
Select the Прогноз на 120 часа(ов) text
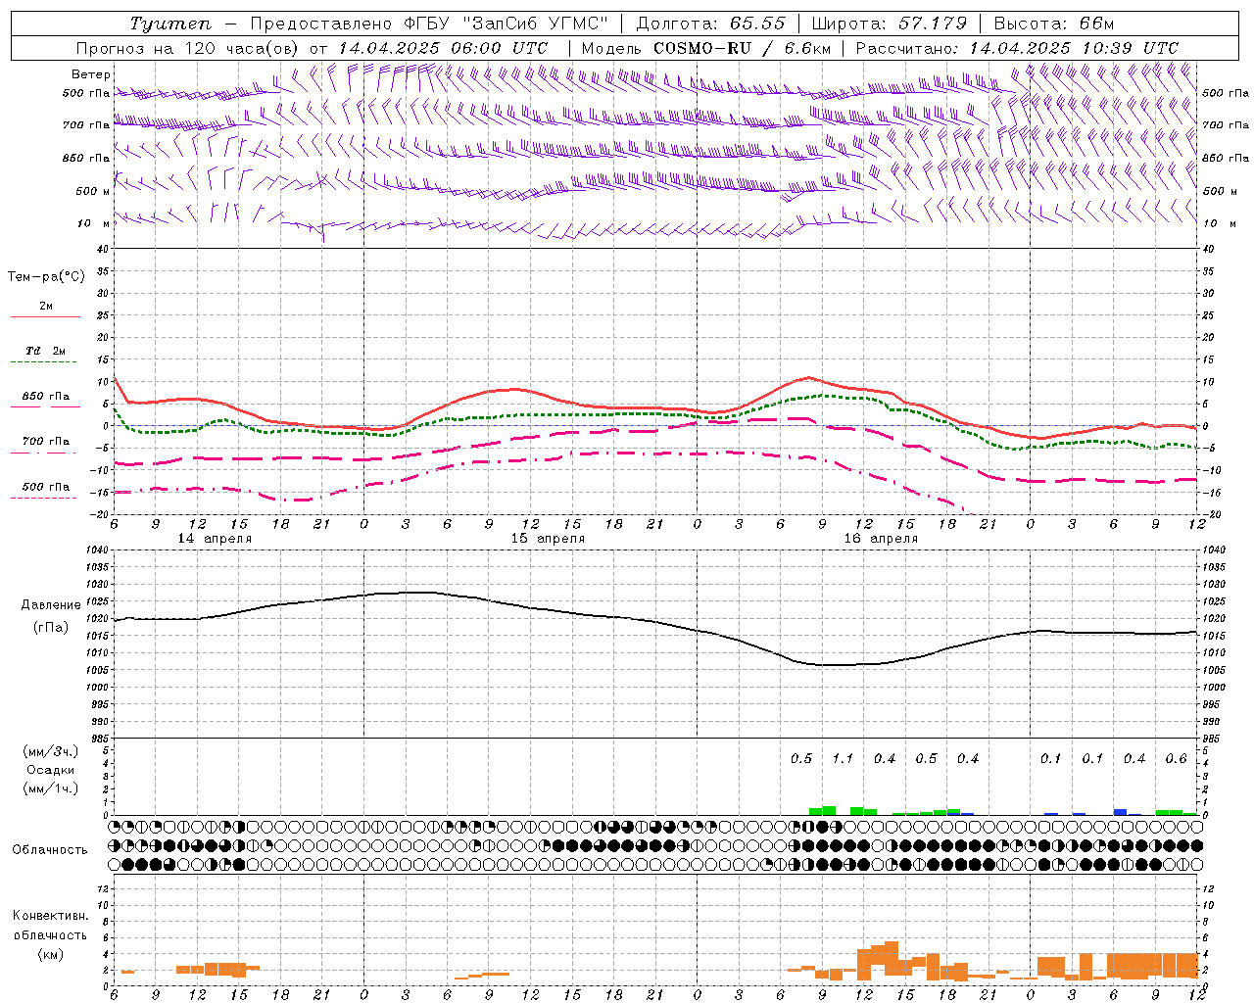[188, 48]
